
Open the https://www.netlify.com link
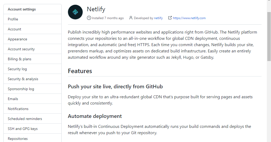tap(189, 18)
